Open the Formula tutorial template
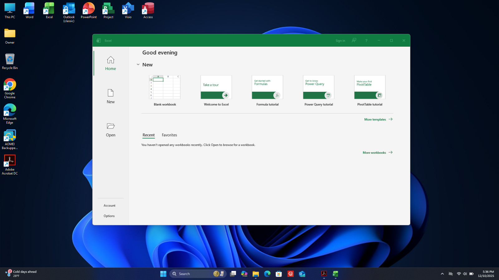499x280 pixels. [267, 91]
